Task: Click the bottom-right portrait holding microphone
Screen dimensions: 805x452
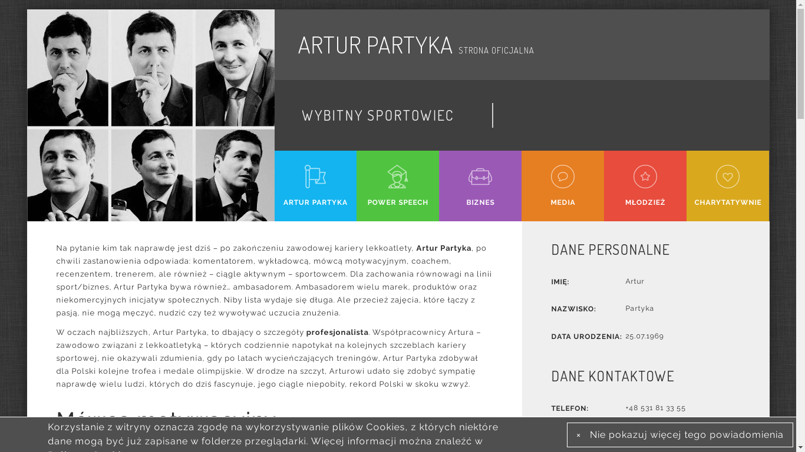Action: pyautogui.click(x=235, y=175)
